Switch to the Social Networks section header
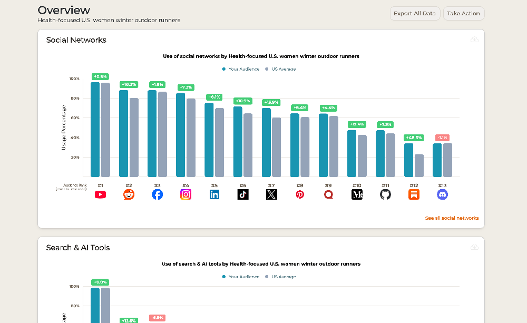 point(76,40)
